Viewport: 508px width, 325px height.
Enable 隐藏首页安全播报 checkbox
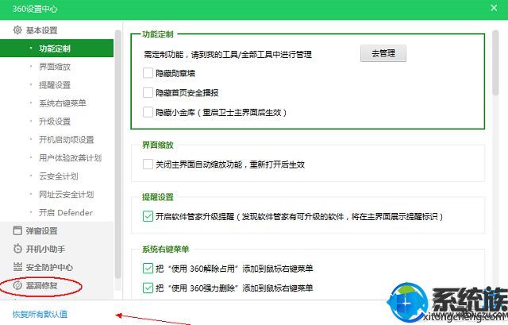pyautogui.click(x=148, y=92)
